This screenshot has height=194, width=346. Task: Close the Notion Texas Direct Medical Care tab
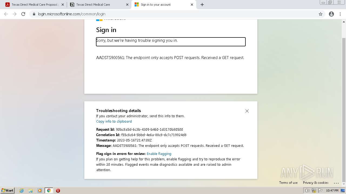127,5
